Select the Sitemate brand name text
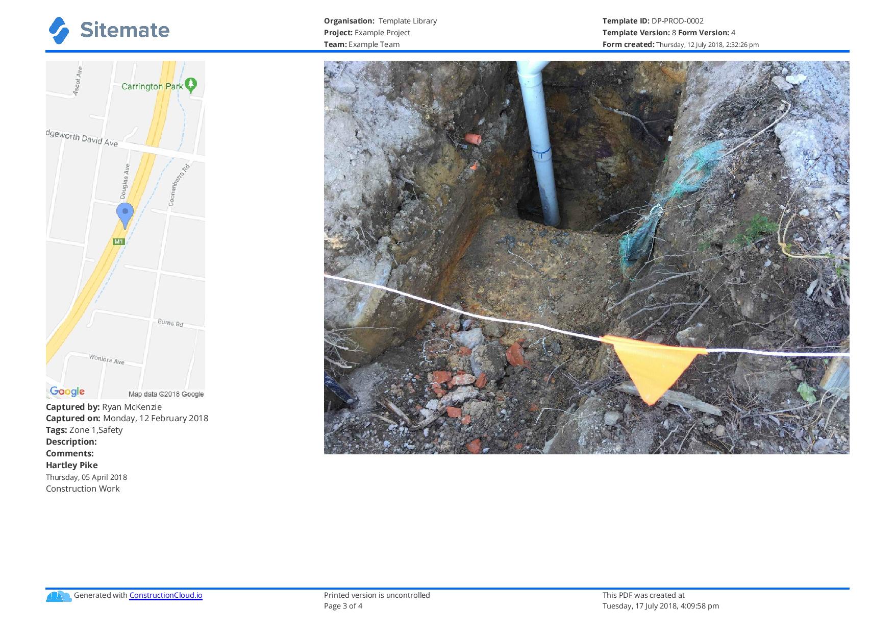This screenshot has height=633, width=895. coord(125,30)
